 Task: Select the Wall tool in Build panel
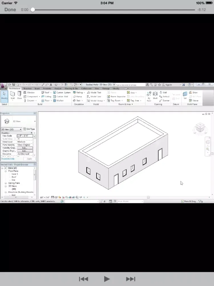click(13, 95)
